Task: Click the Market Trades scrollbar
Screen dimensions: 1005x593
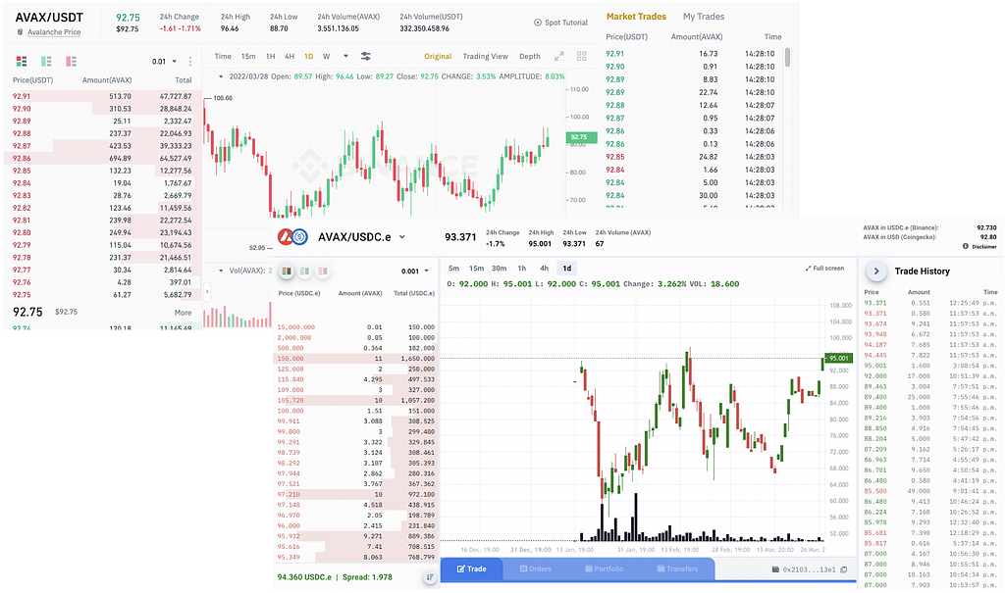Action: [x=787, y=56]
